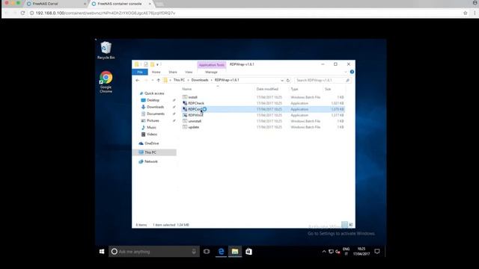Open the Share ribbon tab
Viewport: 479px width, 269px height.
click(x=173, y=72)
